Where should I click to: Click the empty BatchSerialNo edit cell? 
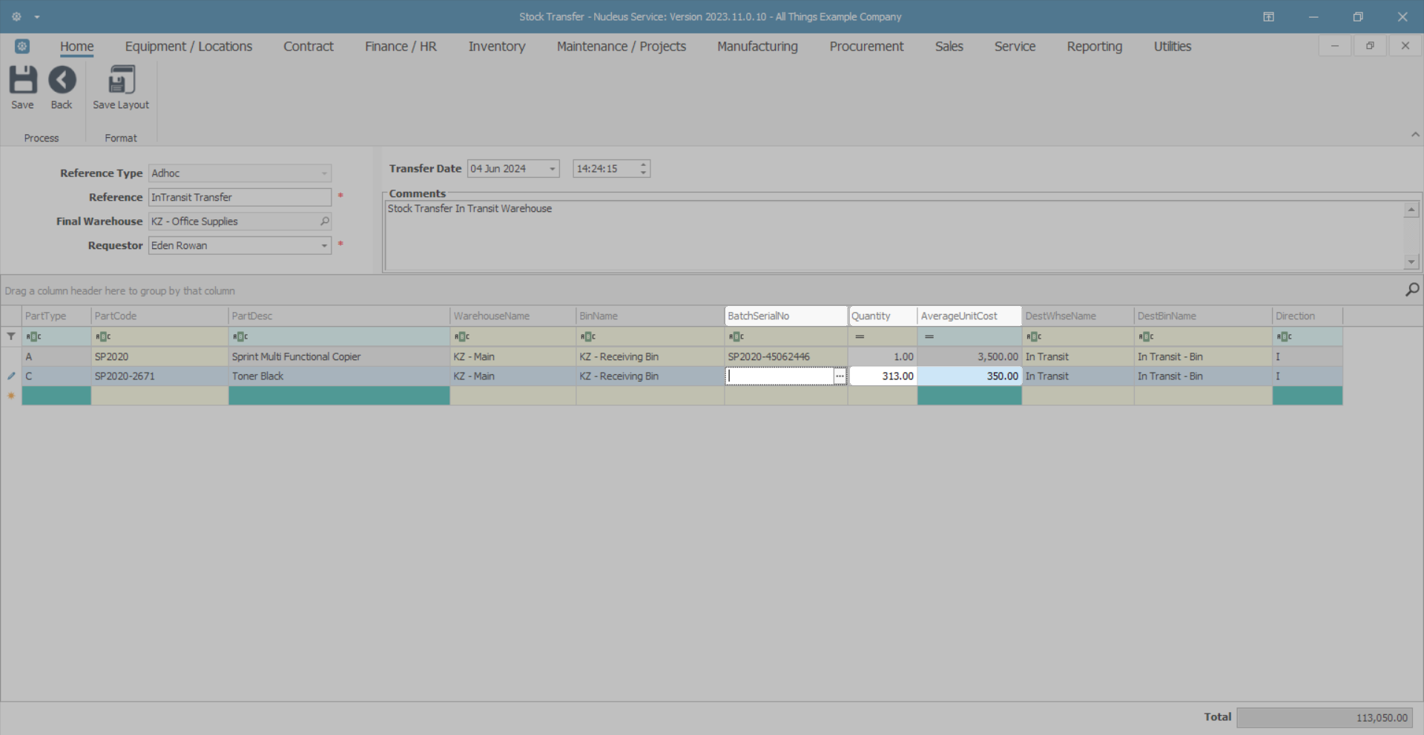point(779,376)
